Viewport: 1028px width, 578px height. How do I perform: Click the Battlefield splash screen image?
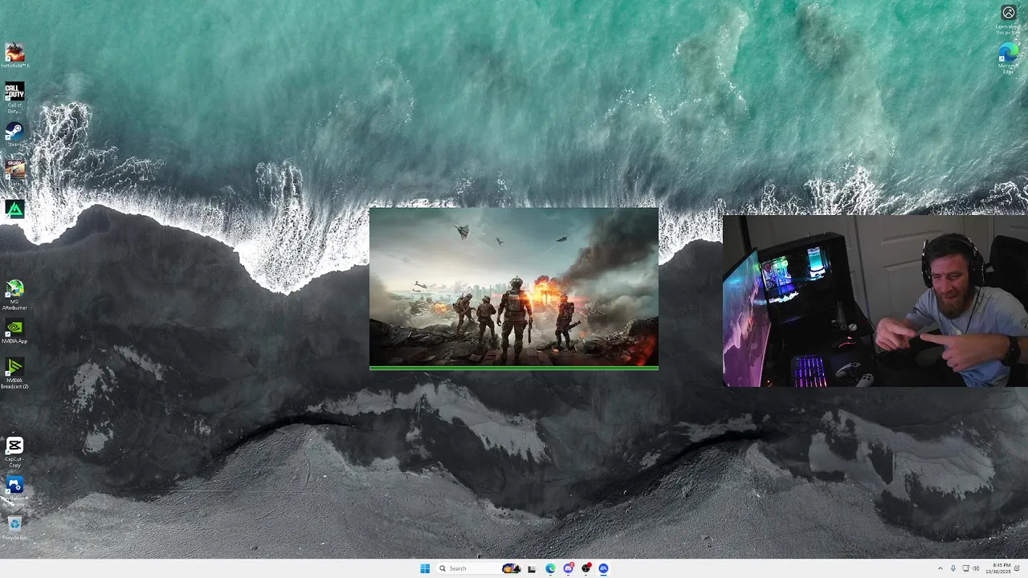click(x=514, y=287)
